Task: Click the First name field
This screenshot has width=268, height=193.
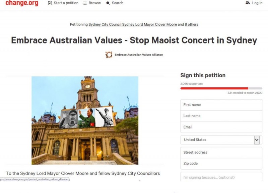Action: click(x=221, y=105)
